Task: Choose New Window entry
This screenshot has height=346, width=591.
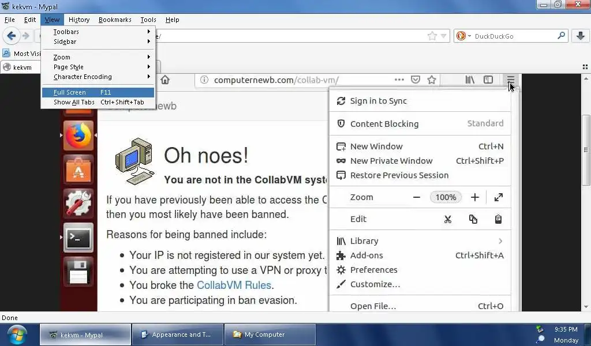Action: pyautogui.click(x=420, y=146)
